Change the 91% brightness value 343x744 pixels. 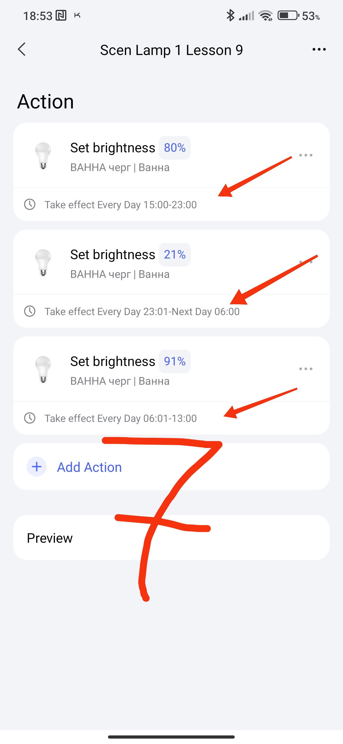(x=175, y=362)
